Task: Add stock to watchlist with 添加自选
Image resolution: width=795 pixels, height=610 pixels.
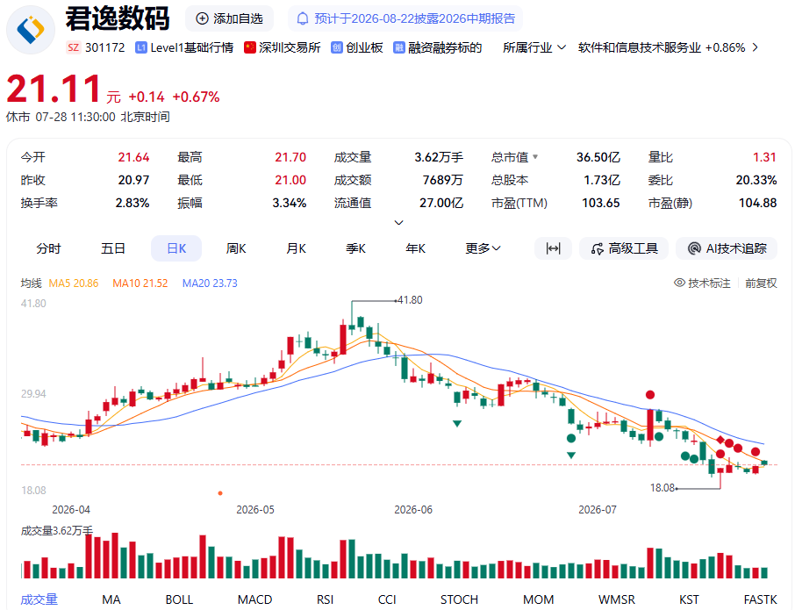Action: pyautogui.click(x=229, y=18)
